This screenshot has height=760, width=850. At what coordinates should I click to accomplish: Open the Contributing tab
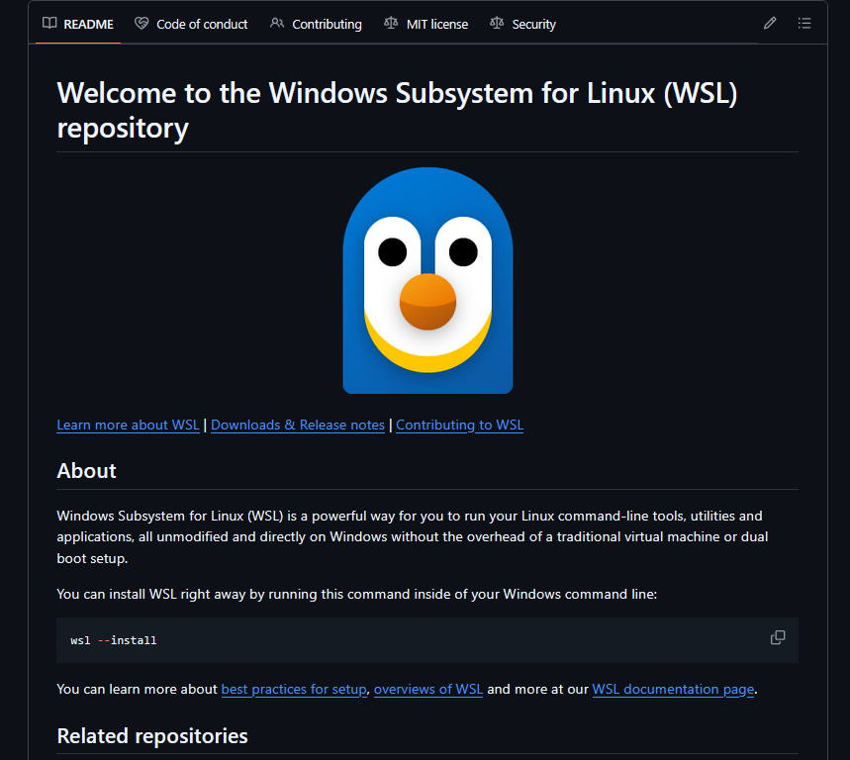(316, 24)
